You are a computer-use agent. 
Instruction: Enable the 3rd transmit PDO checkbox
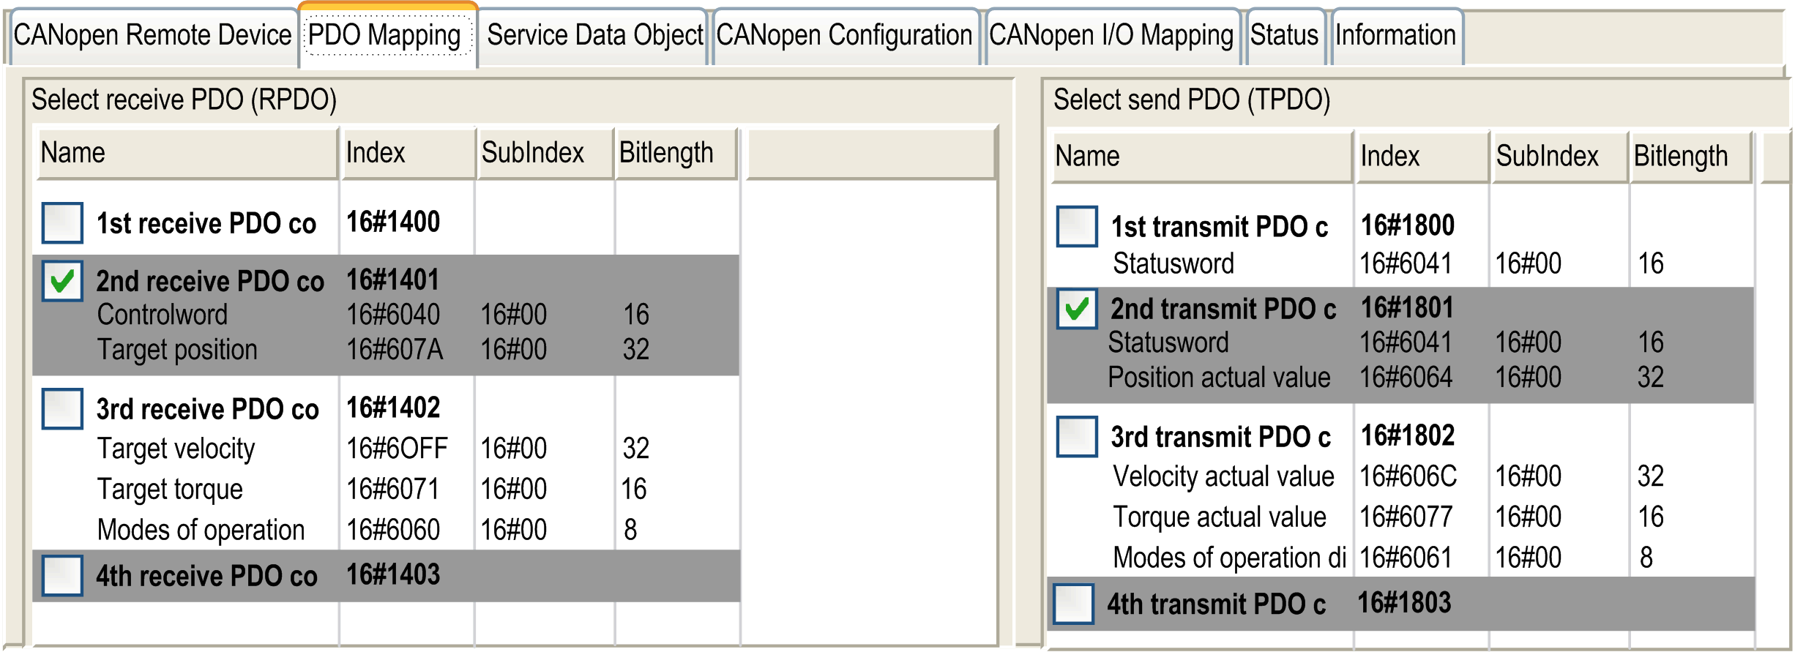1077,436
